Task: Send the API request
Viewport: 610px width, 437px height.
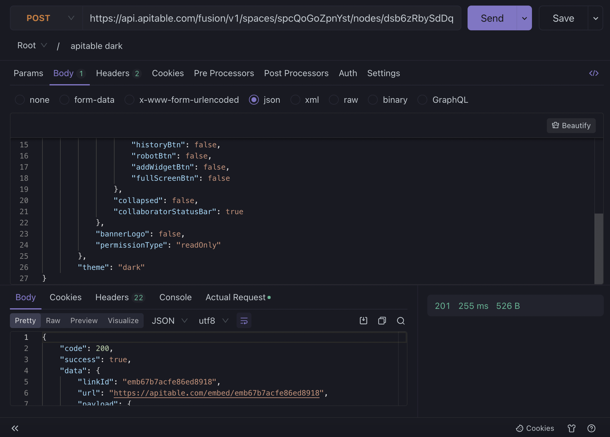Action: click(x=492, y=18)
